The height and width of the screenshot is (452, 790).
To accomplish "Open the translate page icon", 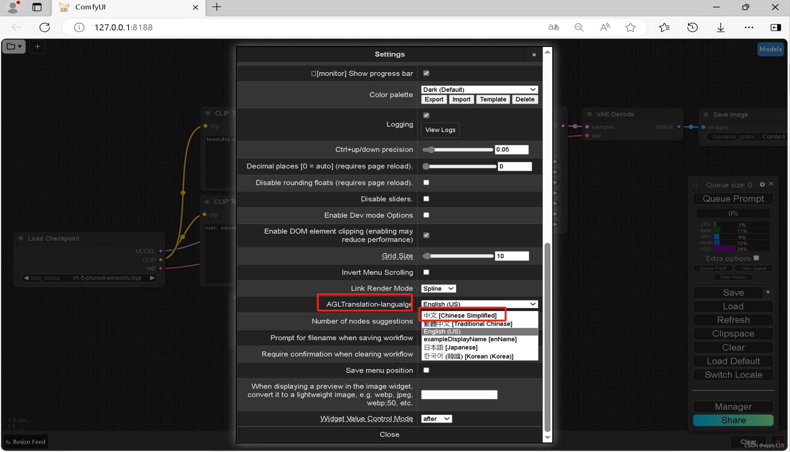I will click(x=553, y=27).
